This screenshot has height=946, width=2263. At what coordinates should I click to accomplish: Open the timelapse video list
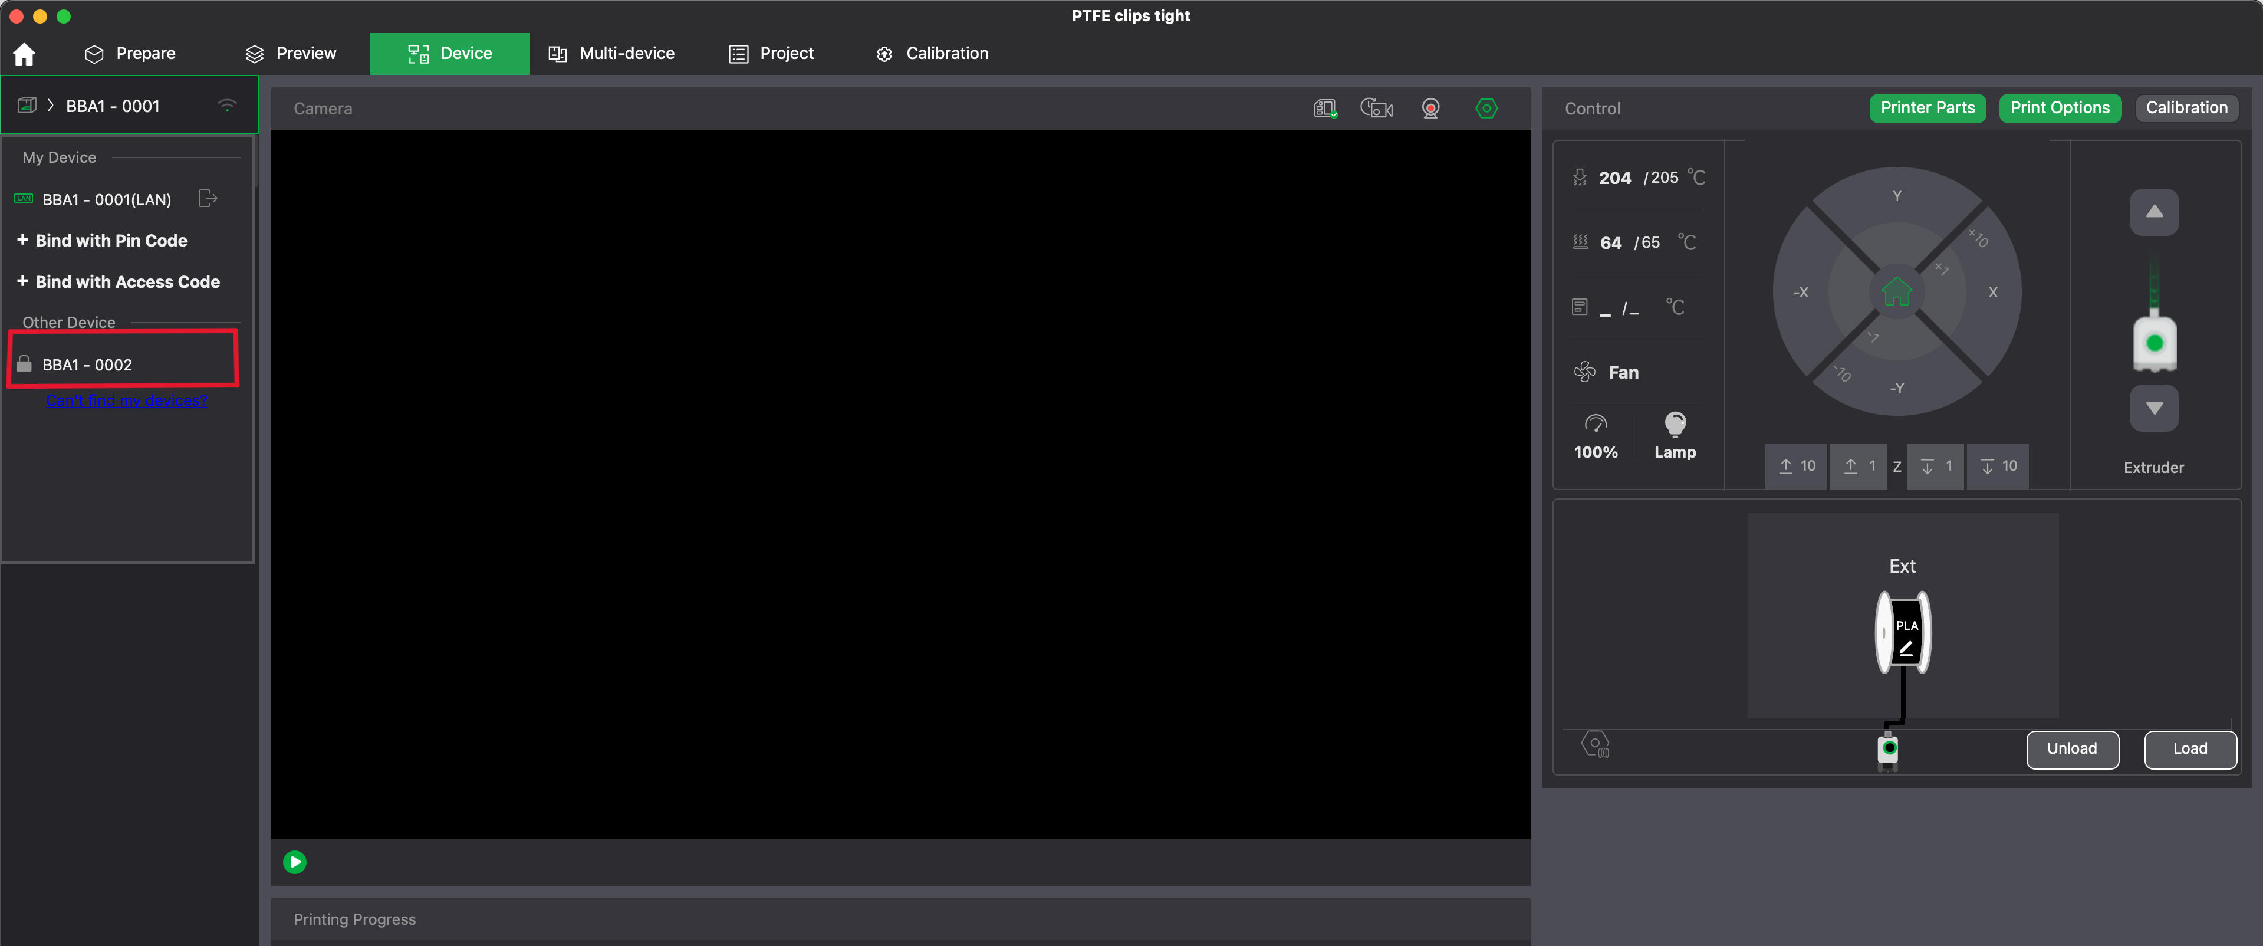(1377, 108)
